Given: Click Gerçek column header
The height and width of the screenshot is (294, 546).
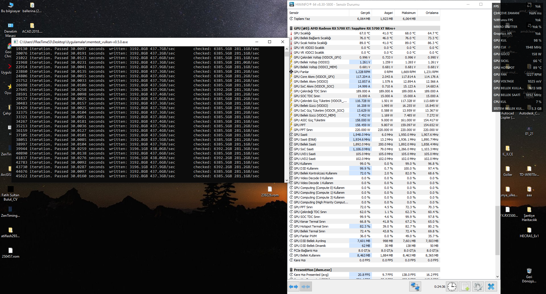Looking at the screenshot, I should [360, 13].
